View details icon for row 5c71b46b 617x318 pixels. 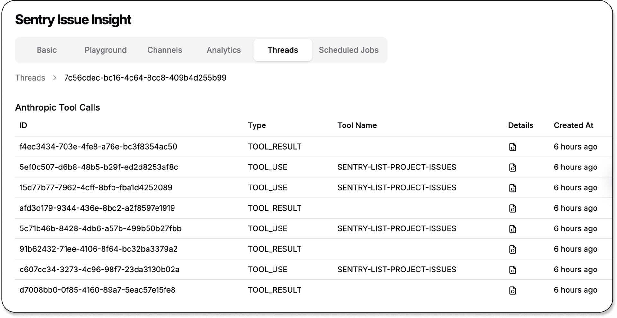pyautogui.click(x=513, y=229)
